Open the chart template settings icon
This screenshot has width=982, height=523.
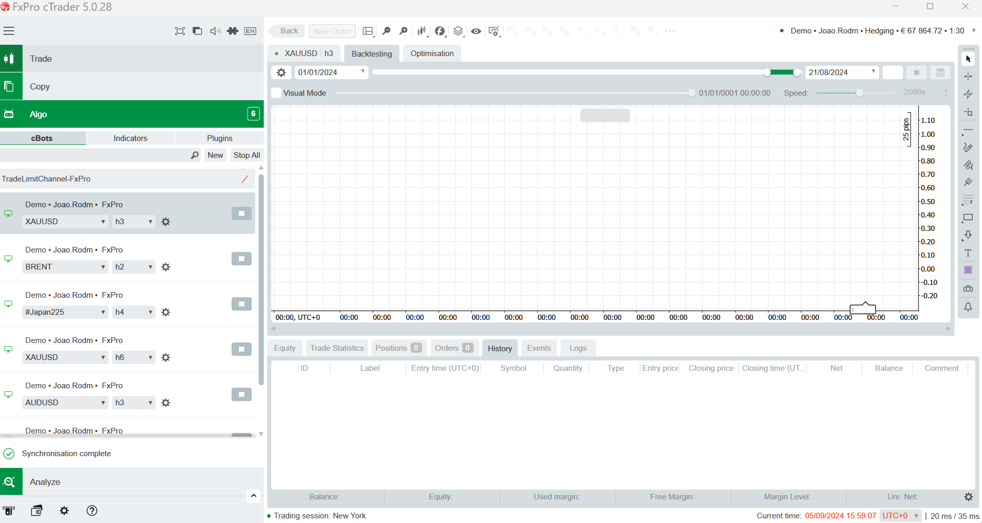(x=494, y=31)
